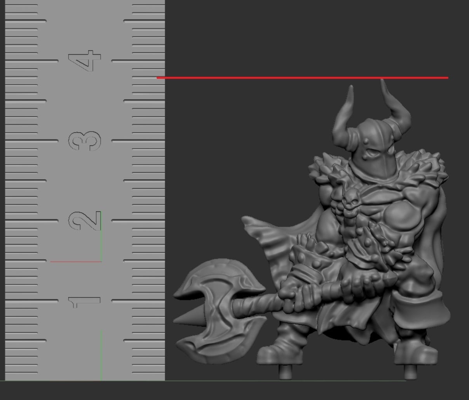Click the number 2 on the ruler
This screenshot has height=400, width=469.
[x=85, y=220]
